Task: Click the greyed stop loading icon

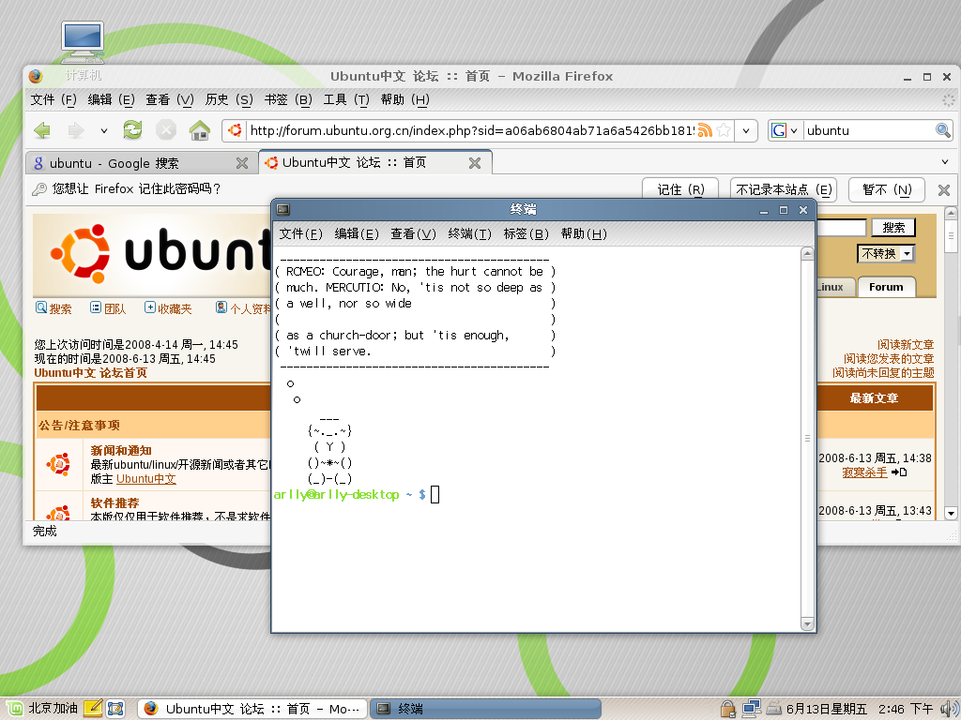Action: pos(165,129)
